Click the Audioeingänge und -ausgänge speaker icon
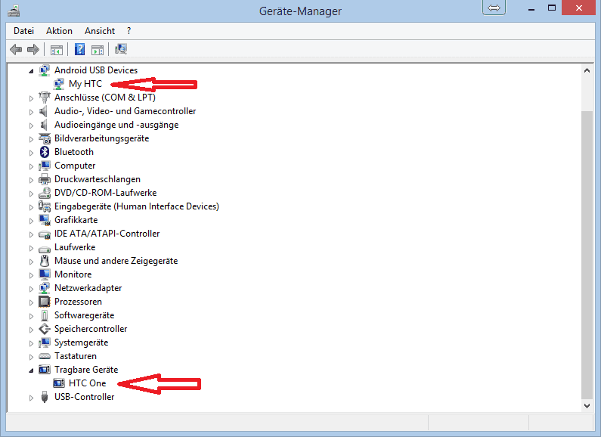This screenshot has width=601, height=437. pos(45,125)
